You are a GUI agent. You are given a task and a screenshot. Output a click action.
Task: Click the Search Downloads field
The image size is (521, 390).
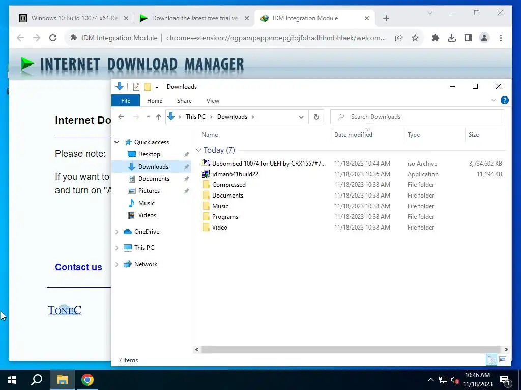417,117
